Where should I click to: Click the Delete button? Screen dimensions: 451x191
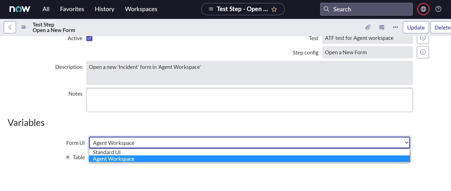[442, 27]
